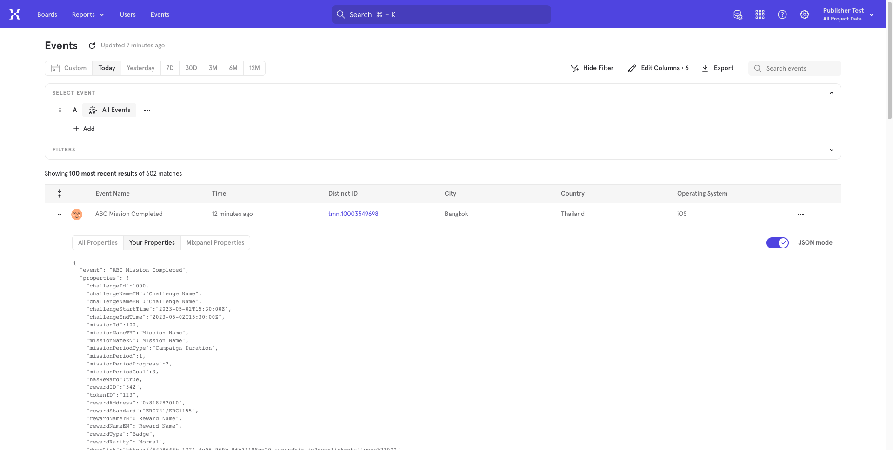
Task: Open the settings gear icon
Action: tap(805, 15)
